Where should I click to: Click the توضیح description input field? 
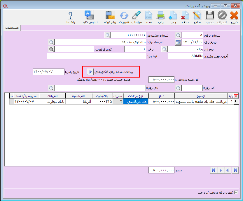(x=96, y=56)
